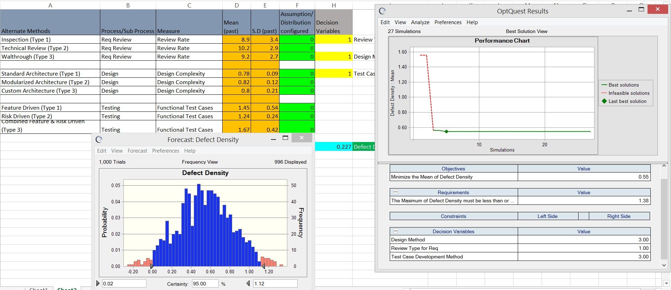This screenshot has width=671, height=290.
Task: Click the green Last best solution diamond marker
Action: 446,131
